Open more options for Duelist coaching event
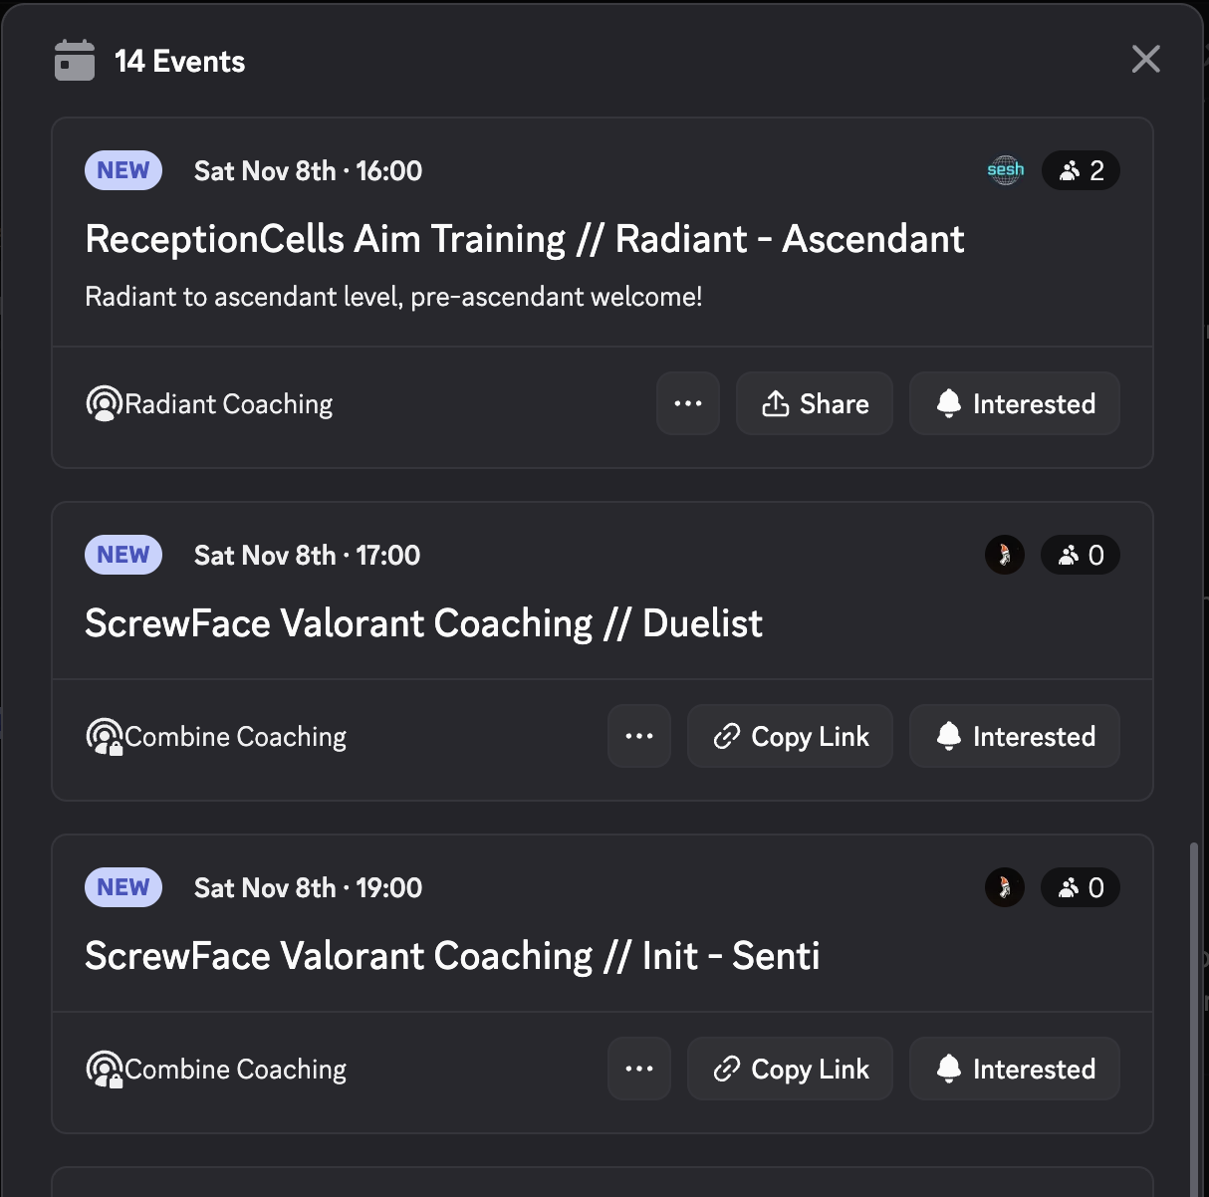 639,736
